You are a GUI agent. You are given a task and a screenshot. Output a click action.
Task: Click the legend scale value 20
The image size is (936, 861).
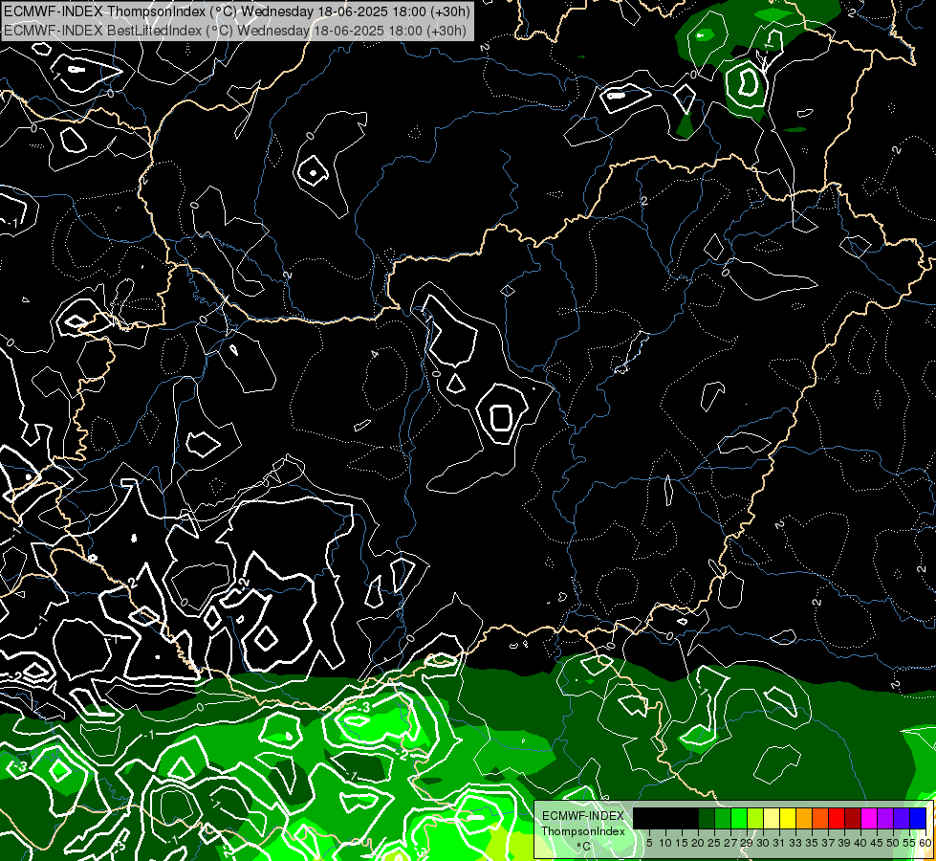(x=698, y=843)
